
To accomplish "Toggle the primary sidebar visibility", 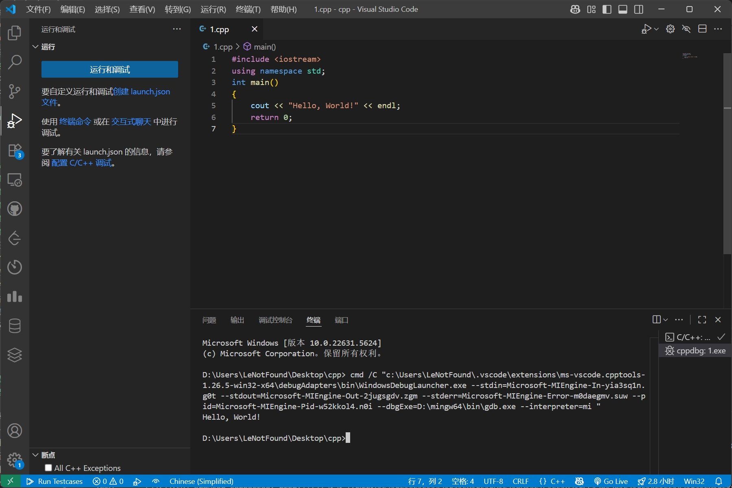I will (x=607, y=9).
